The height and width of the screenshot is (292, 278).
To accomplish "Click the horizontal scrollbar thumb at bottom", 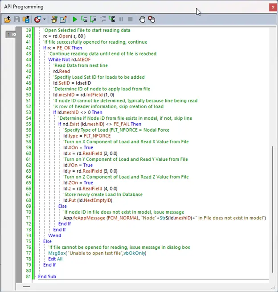I will point(27,287).
